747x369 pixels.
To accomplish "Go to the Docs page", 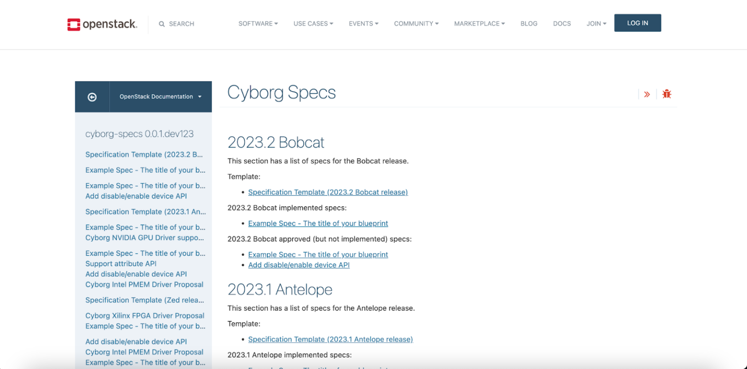I will (562, 23).
